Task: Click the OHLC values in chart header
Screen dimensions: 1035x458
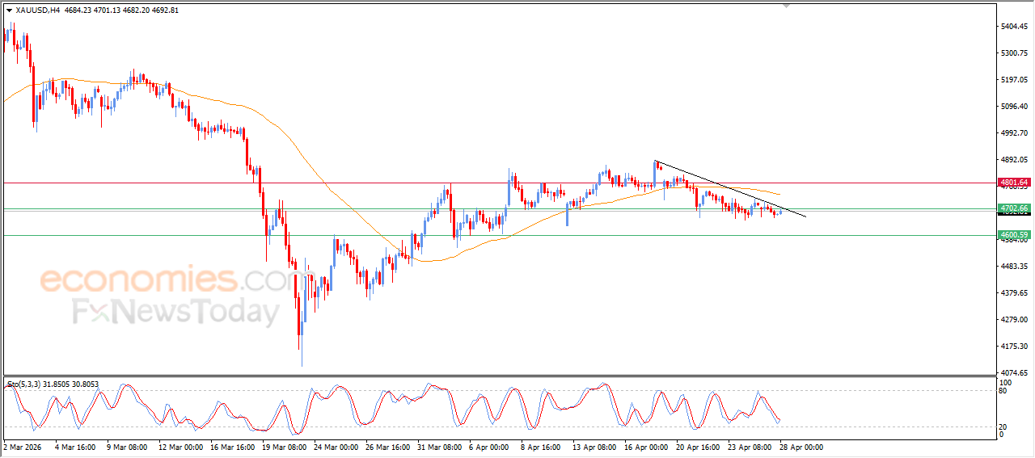Action: (x=121, y=11)
